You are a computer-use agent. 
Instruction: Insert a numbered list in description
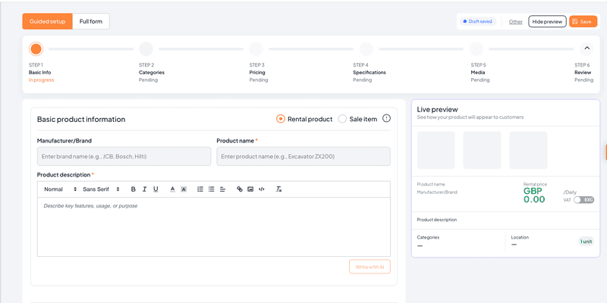coord(200,189)
